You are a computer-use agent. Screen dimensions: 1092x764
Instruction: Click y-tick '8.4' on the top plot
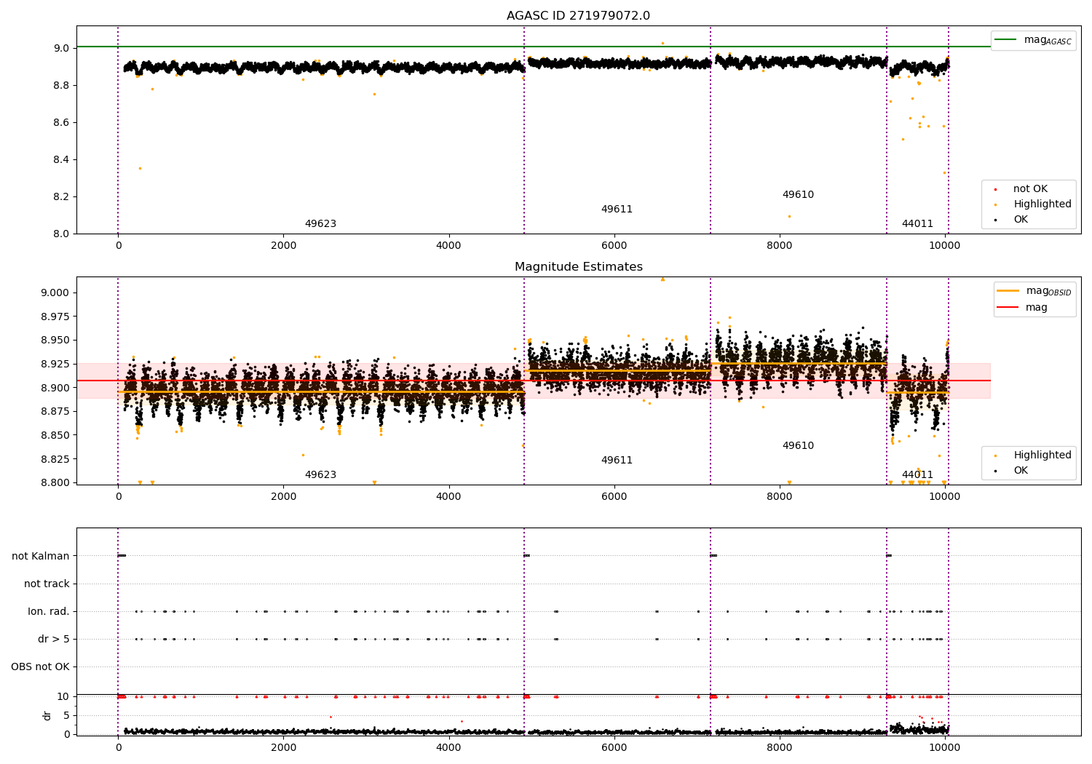[x=62, y=159]
